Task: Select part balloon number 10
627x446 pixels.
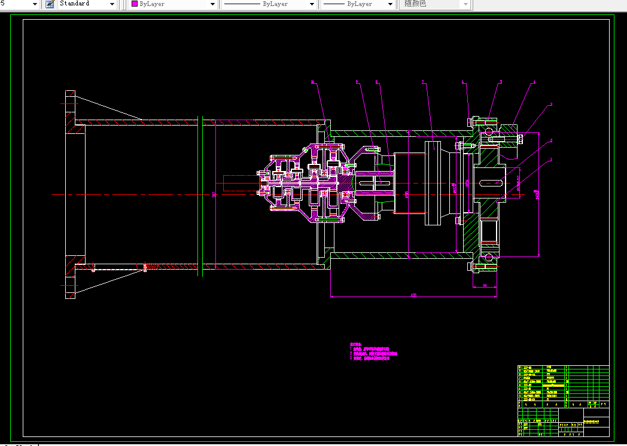Action: point(313,82)
